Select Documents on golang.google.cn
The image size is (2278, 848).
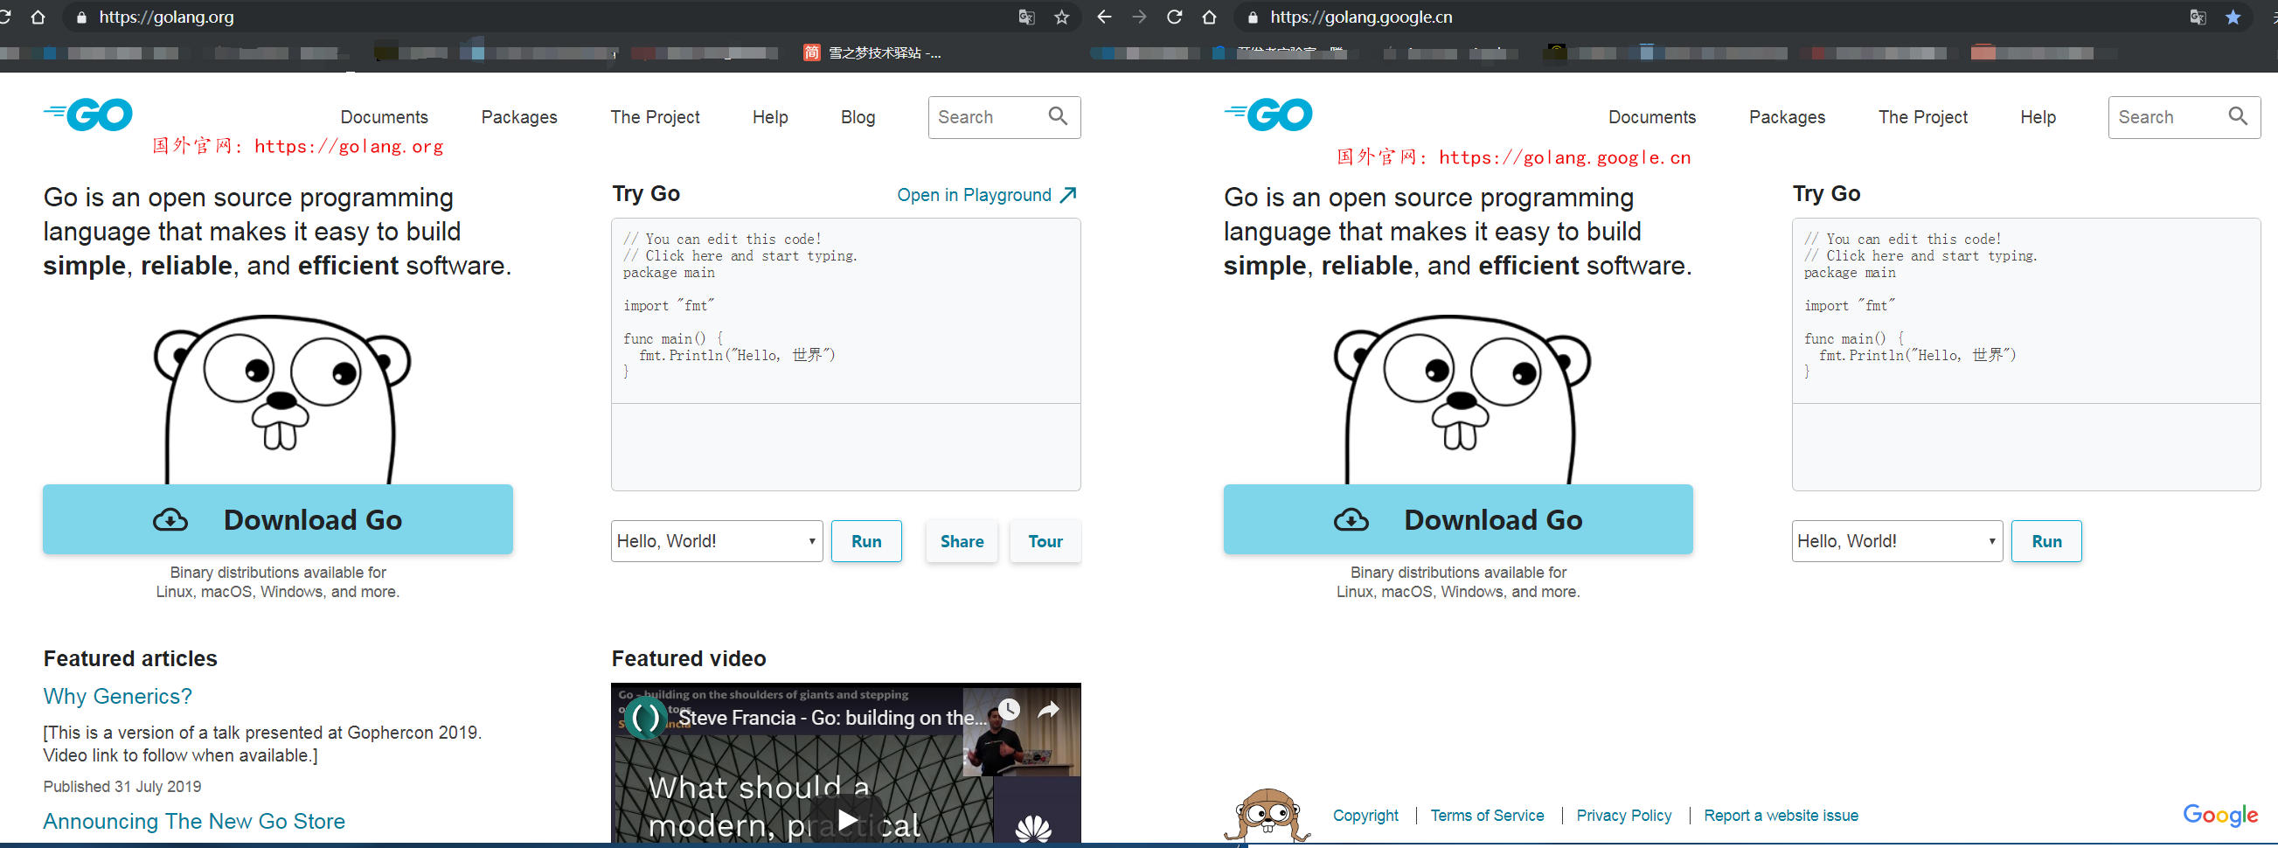click(1652, 117)
